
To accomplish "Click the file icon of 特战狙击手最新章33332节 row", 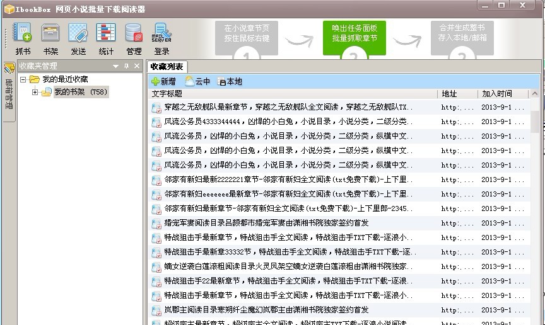I will 156,253.
